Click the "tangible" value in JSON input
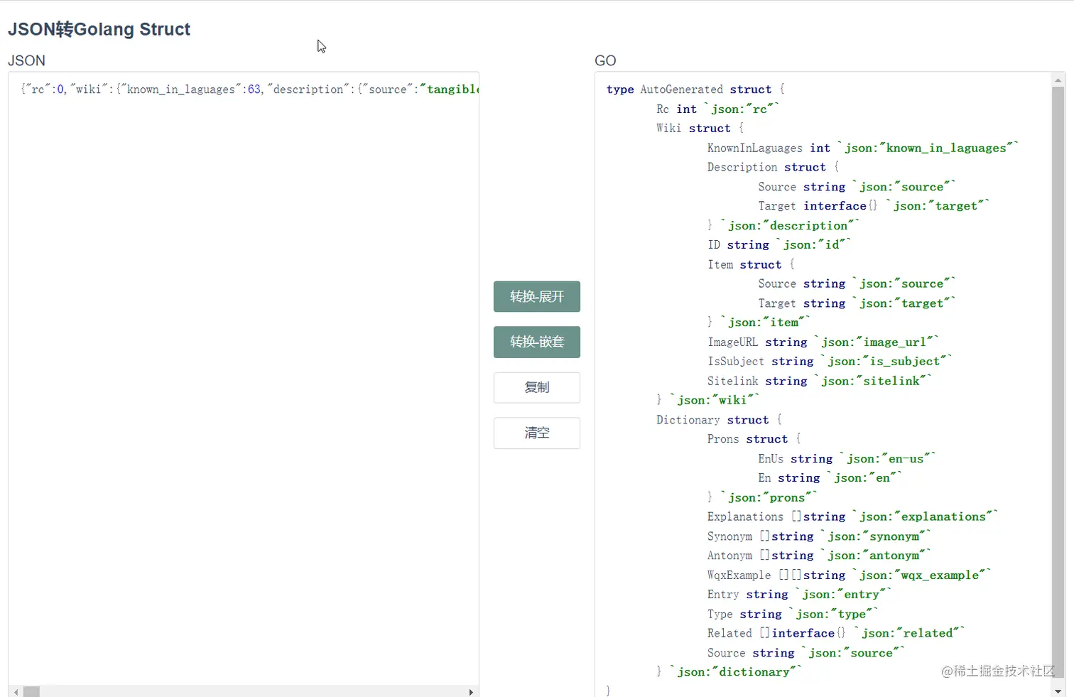The height and width of the screenshot is (697, 1074). tap(450, 90)
